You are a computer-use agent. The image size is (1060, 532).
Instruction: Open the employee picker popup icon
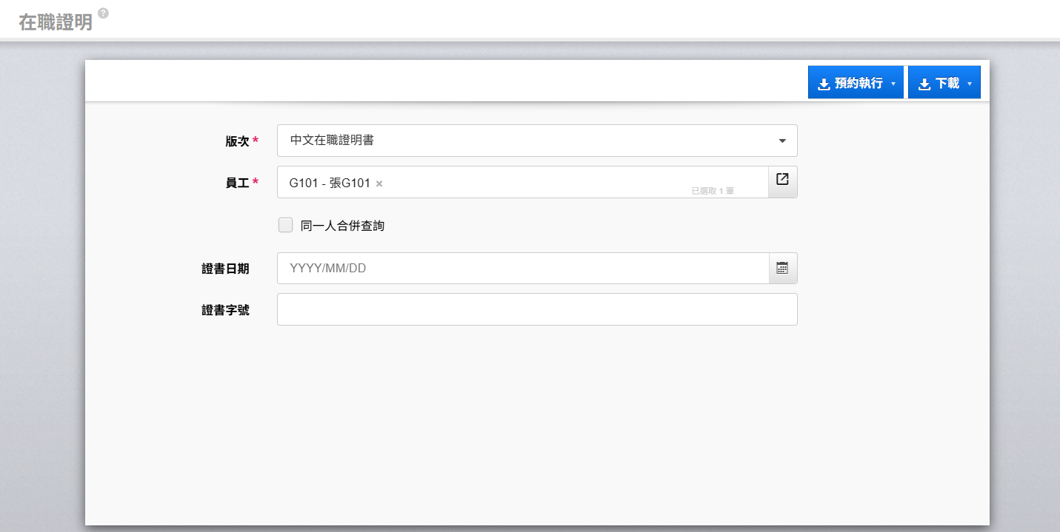[x=782, y=179]
